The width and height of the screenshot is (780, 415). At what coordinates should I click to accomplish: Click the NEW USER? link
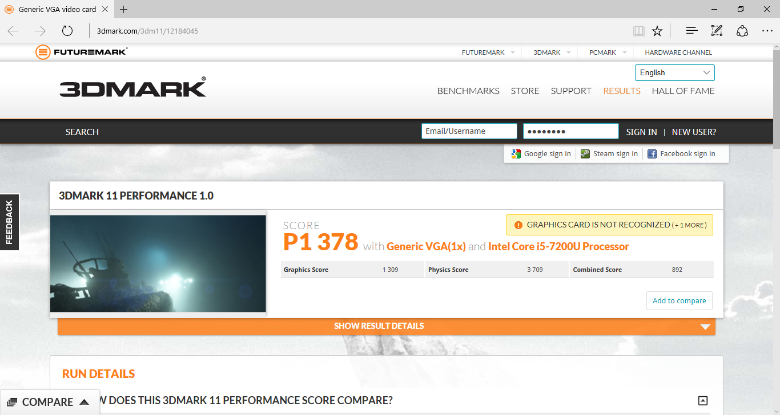(x=694, y=132)
